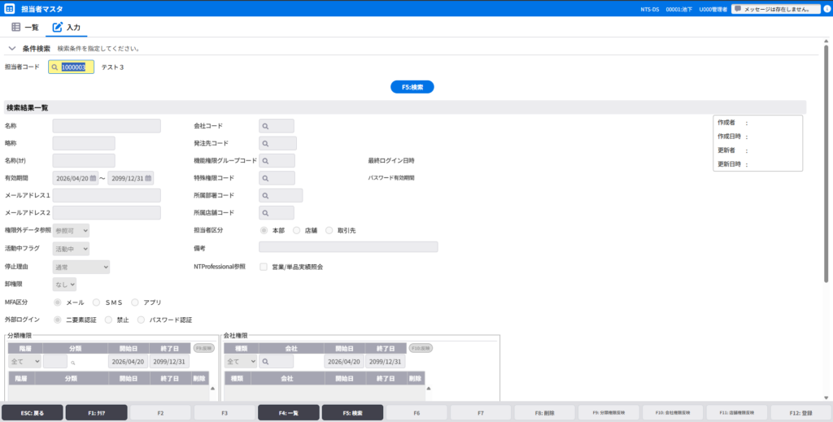Click F5: 検索 in bottom function bar
The image size is (833, 422).
[x=353, y=412]
